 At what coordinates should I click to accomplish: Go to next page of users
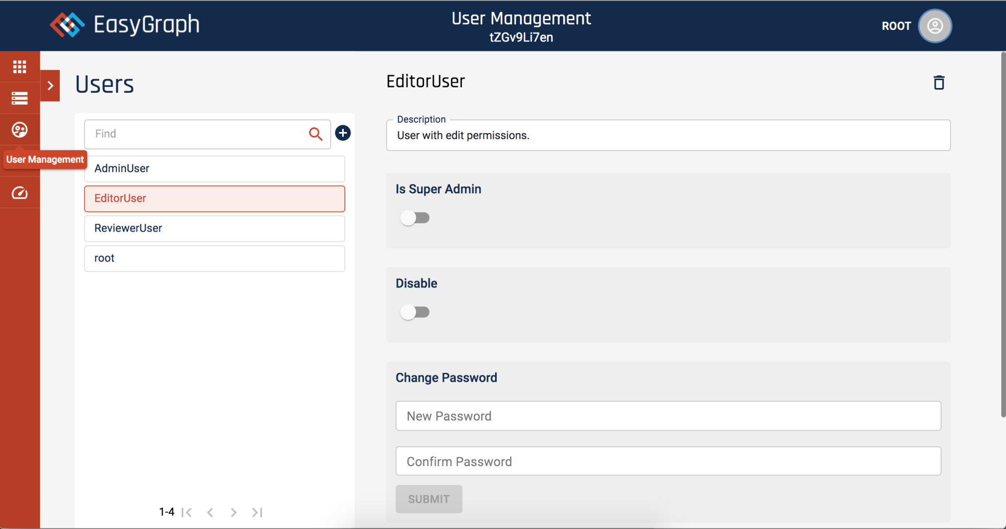click(x=234, y=512)
